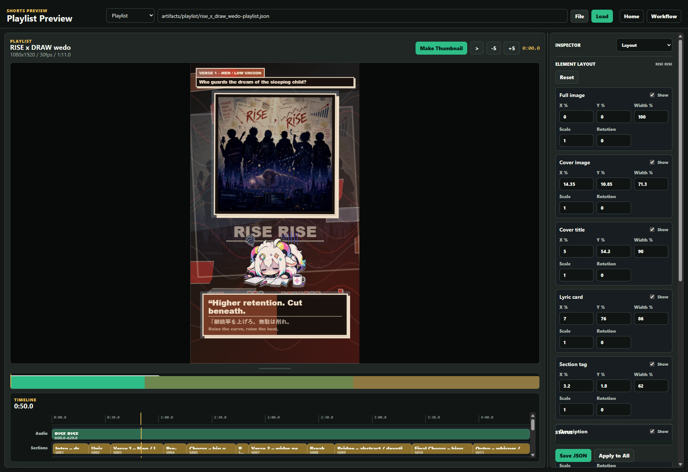Screen dimensions: 688x472
Task: Click the File button
Action: (x=579, y=16)
